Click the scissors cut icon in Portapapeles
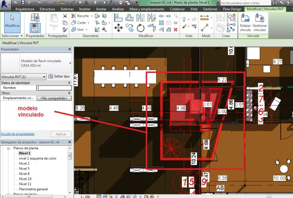Image resolution: width=293 pixels, height=198 pixels. tap(65, 16)
